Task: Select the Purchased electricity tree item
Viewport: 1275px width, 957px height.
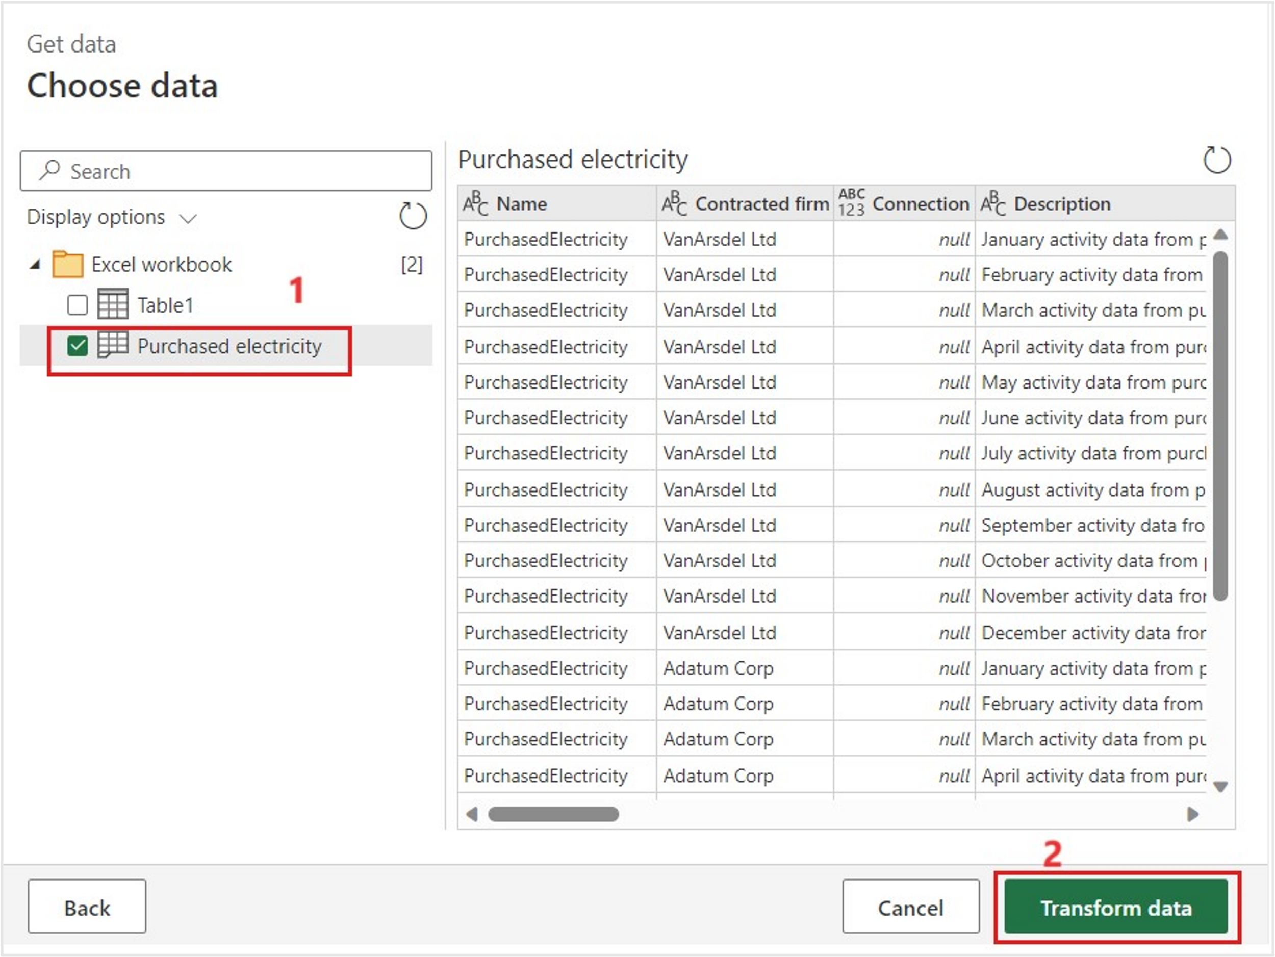Action: coord(229,346)
